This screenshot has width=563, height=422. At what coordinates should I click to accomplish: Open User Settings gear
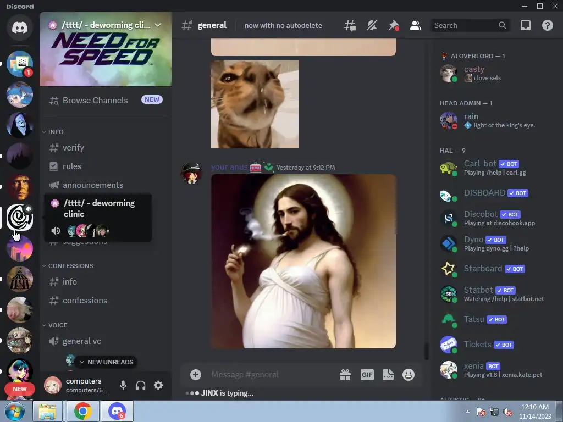click(x=158, y=385)
